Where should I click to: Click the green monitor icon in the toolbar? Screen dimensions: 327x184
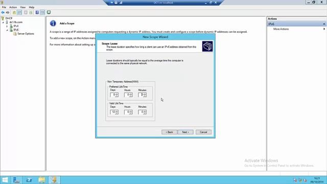click(x=49, y=12)
